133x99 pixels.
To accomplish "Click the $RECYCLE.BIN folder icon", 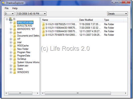I will click(15, 22).
